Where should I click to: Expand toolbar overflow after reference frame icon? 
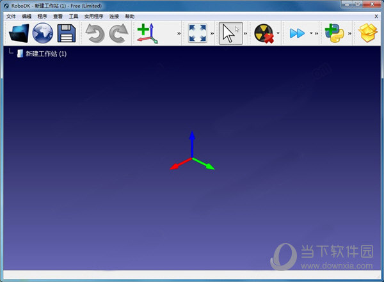click(x=179, y=33)
